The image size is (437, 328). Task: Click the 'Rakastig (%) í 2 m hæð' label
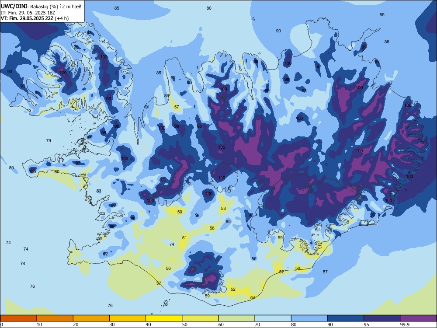pyautogui.click(x=56, y=7)
